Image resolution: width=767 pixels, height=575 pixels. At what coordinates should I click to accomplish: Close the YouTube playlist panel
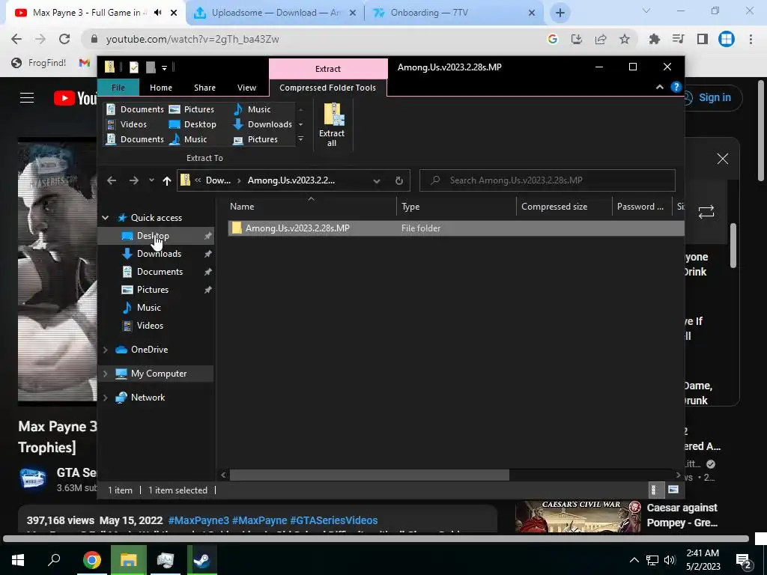pos(723,159)
